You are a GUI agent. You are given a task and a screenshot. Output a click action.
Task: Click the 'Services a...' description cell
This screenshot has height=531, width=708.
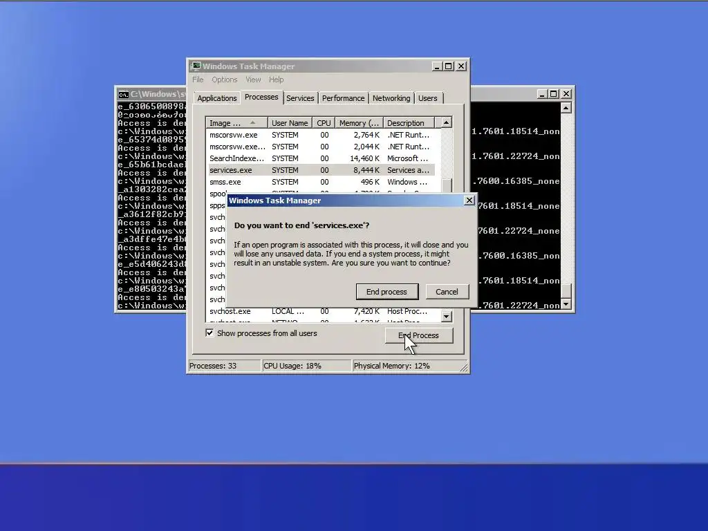pos(408,170)
